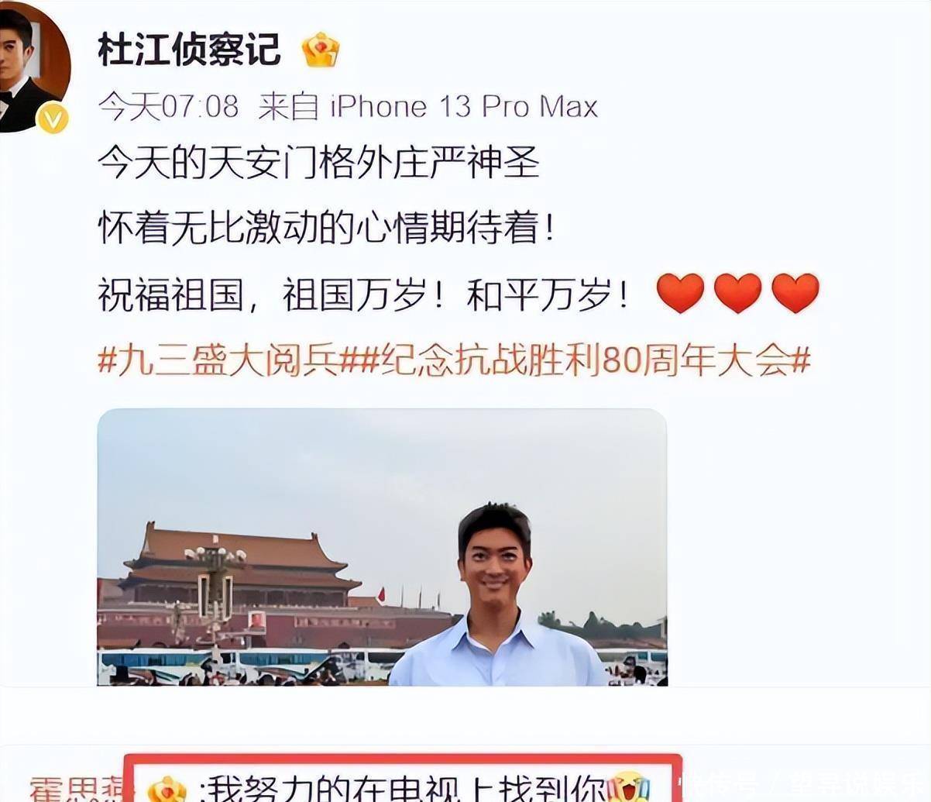Click the crown membership icon beside username

pos(321,50)
